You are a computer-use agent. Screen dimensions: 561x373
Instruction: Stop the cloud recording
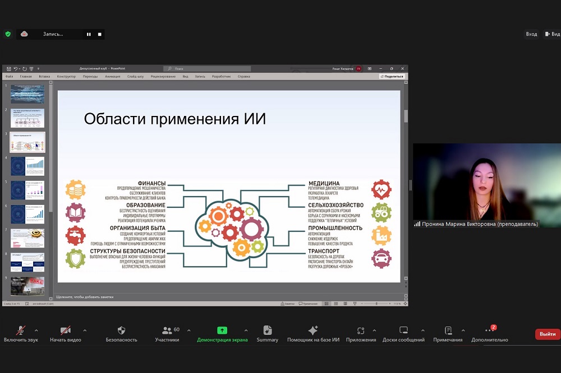pos(99,34)
